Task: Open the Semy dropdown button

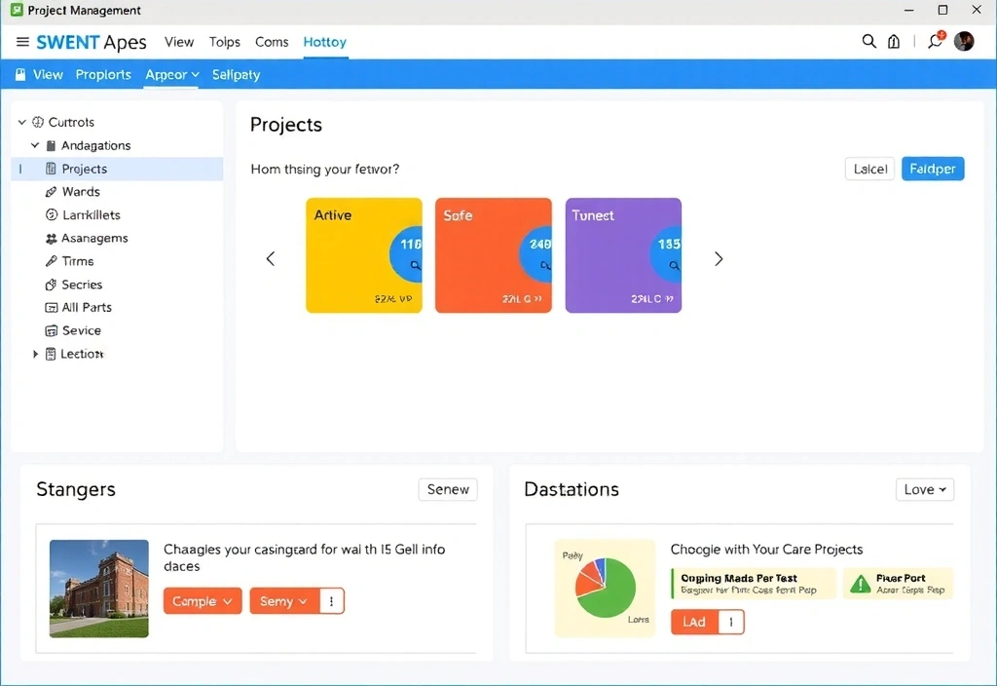Action: point(283,601)
